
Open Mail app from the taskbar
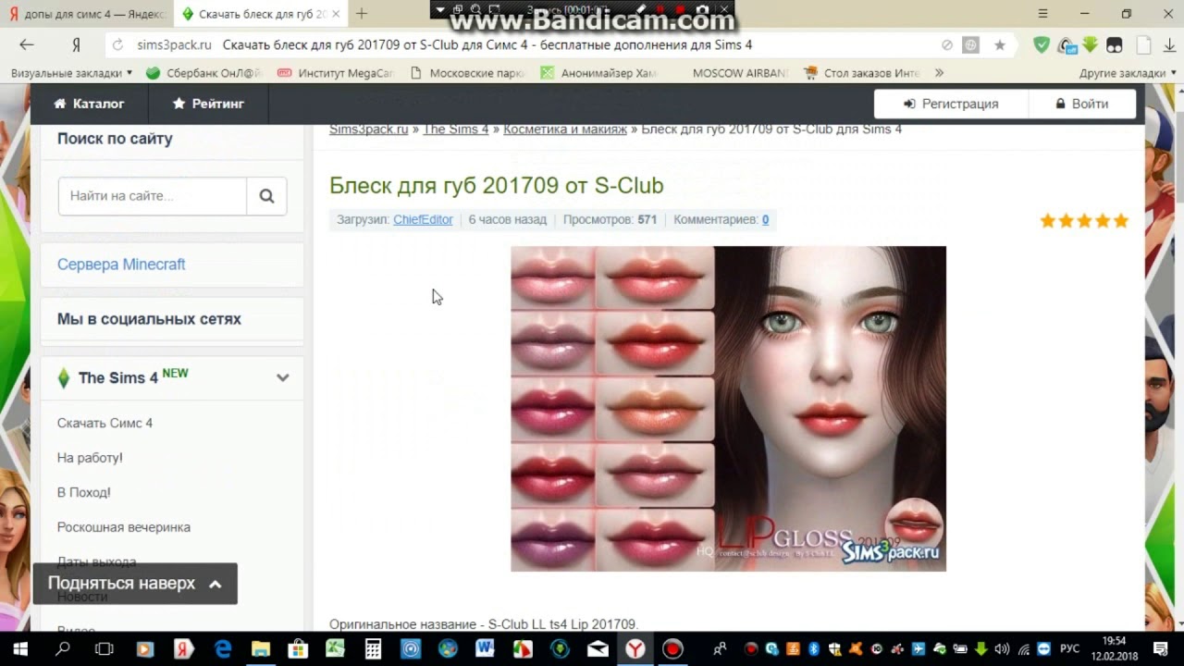pyautogui.click(x=598, y=649)
